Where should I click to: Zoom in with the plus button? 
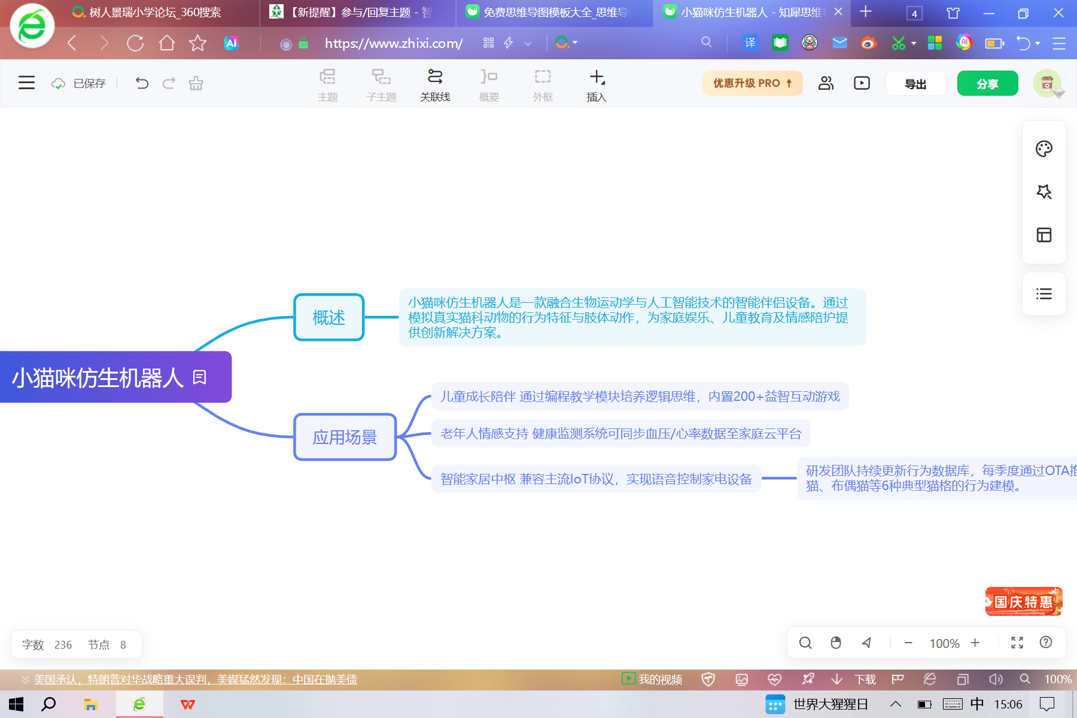tap(975, 643)
